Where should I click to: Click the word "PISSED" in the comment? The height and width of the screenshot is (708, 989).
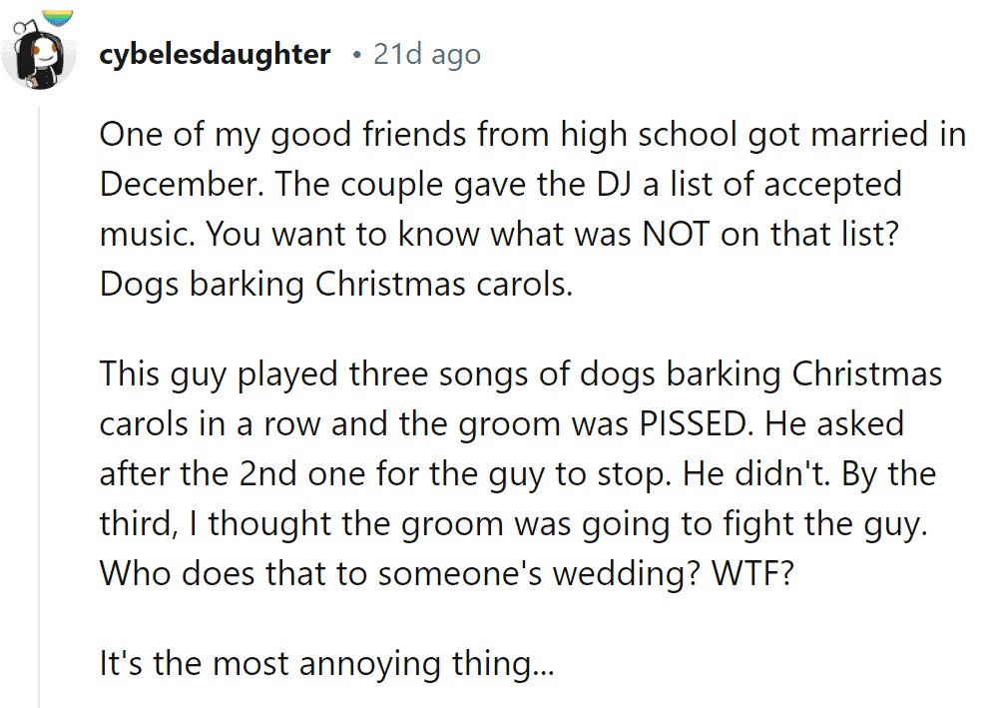(x=693, y=423)
